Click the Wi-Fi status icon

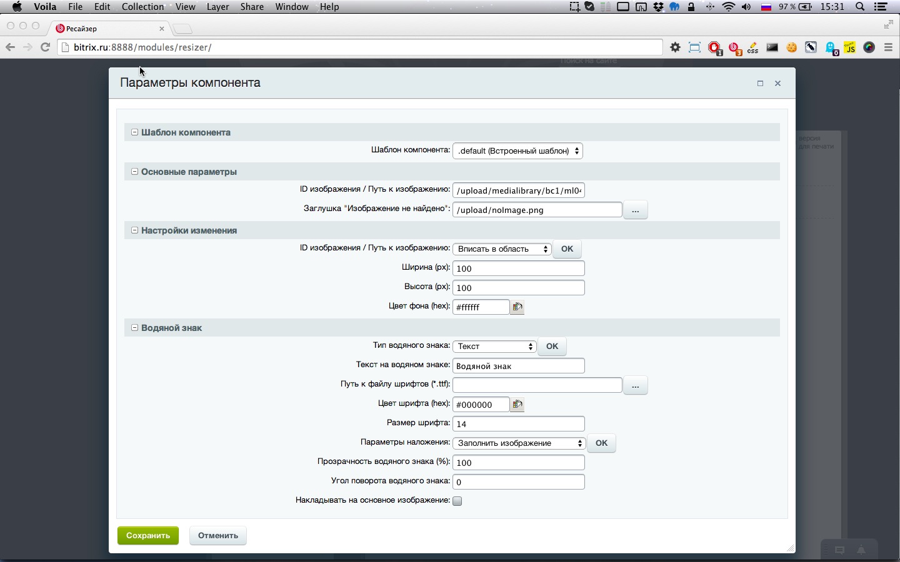(x=728, y=7)
